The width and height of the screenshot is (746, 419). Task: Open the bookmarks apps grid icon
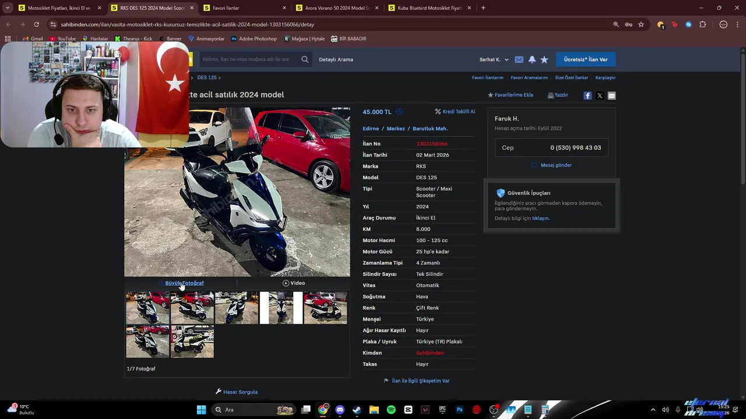(x=8, y=38)
